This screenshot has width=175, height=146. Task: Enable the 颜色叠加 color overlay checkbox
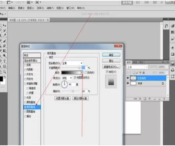[25, 102]
